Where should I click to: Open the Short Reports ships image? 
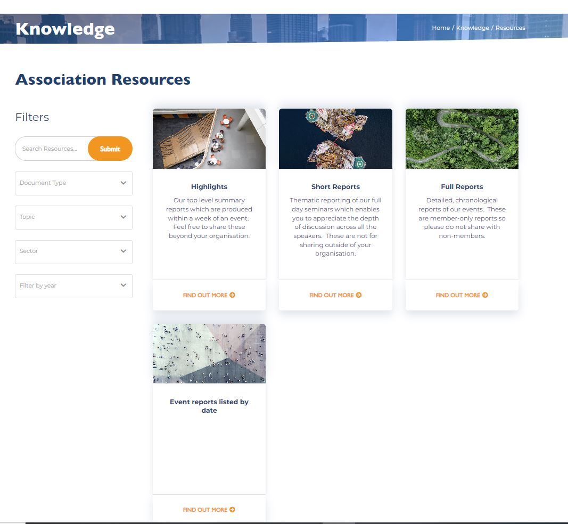click(x=335, y=138)
